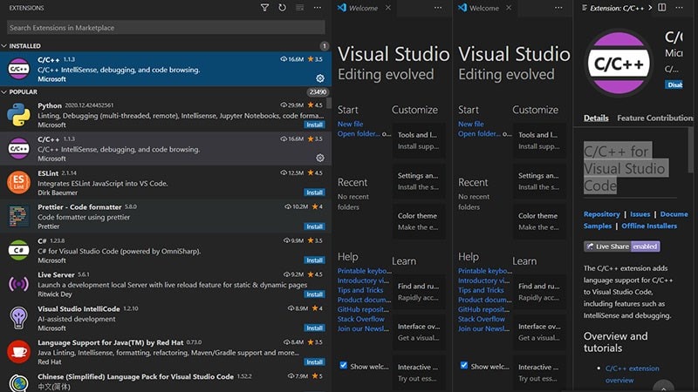The width and height of the screenshot is (698, 392).
Task: Open more actions in second Welcome editor group
Action: pos(558,8)
